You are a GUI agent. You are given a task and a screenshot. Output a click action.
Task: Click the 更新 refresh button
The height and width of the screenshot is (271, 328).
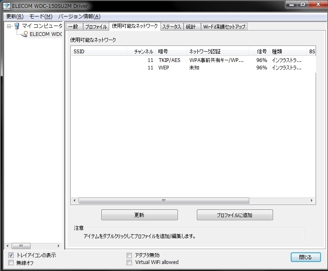click(139, 215)
